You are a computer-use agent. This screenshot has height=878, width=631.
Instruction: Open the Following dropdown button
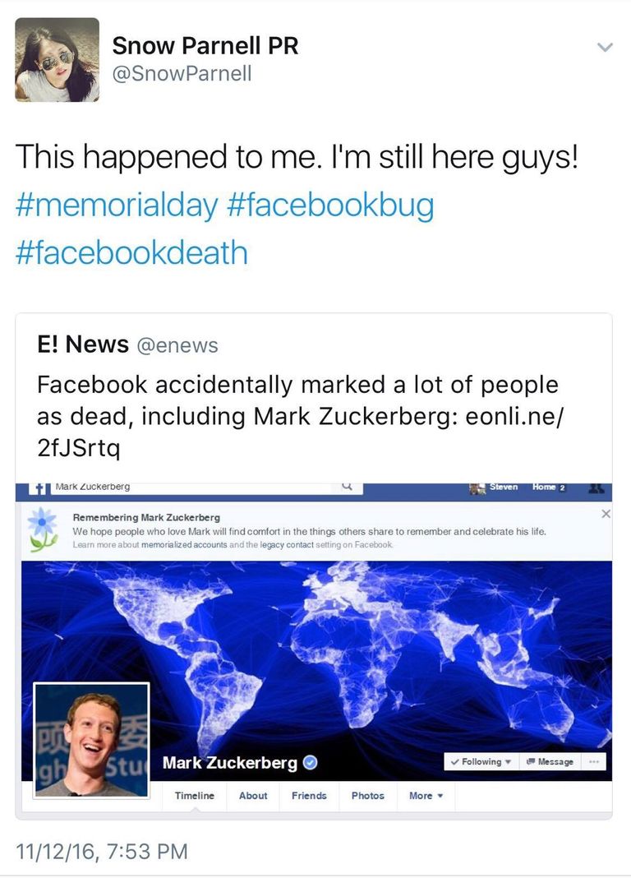(481, 762)
